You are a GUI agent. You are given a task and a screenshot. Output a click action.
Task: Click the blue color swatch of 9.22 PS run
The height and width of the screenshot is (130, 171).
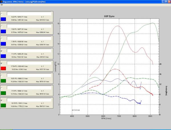point(3,19)
